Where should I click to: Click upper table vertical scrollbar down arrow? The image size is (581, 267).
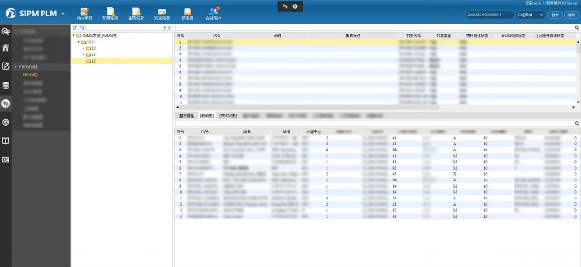pyautogui.click(x=578, y=102)
